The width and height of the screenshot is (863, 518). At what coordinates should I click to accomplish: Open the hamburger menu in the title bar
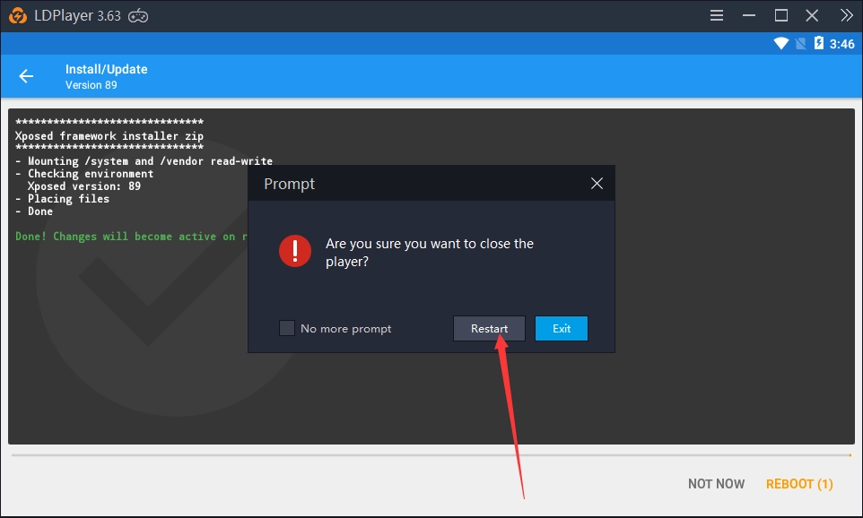click(716, 14)
